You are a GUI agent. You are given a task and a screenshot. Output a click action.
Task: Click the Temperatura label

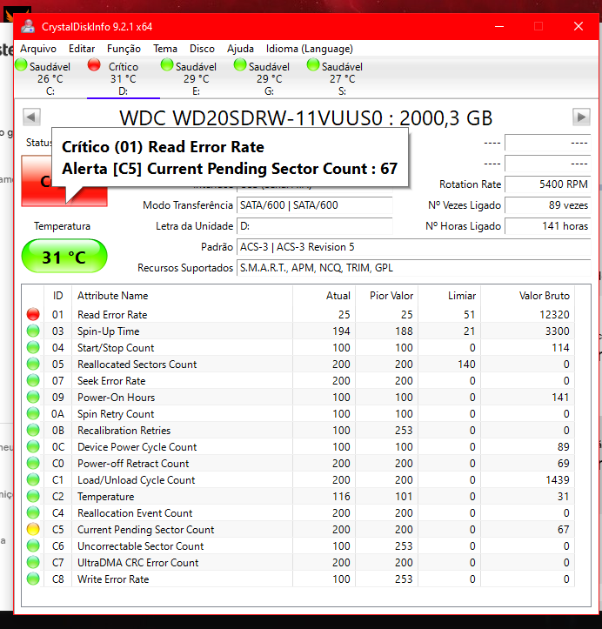click(62, 226)
